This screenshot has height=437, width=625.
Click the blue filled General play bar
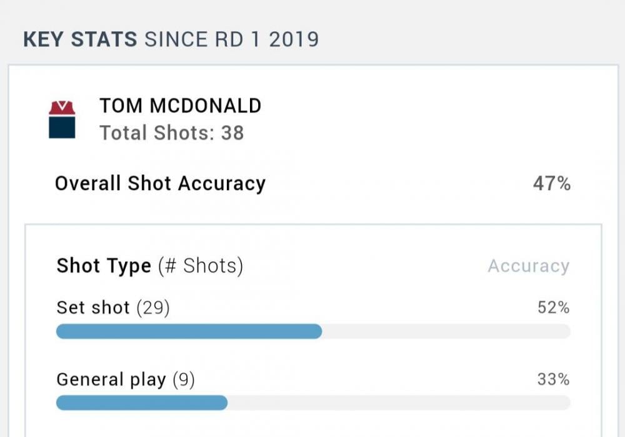point(141,403)
